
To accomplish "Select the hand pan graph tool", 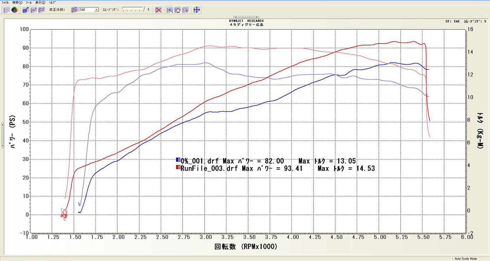I will 178,10.
